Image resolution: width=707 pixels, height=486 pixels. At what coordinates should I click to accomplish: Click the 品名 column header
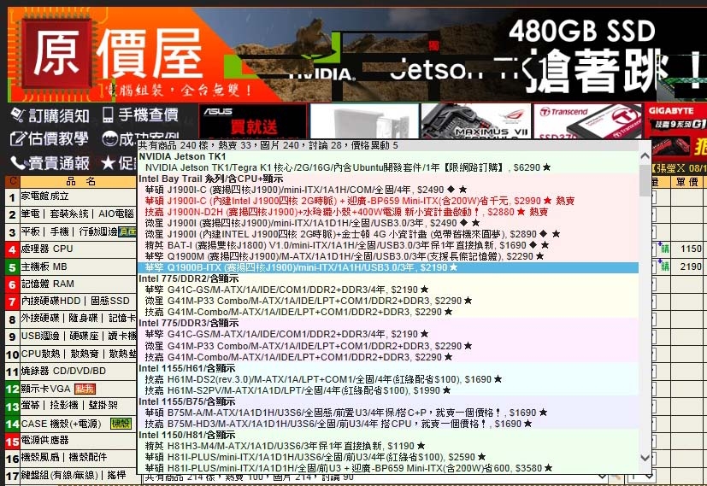click(x=81, y=182)
